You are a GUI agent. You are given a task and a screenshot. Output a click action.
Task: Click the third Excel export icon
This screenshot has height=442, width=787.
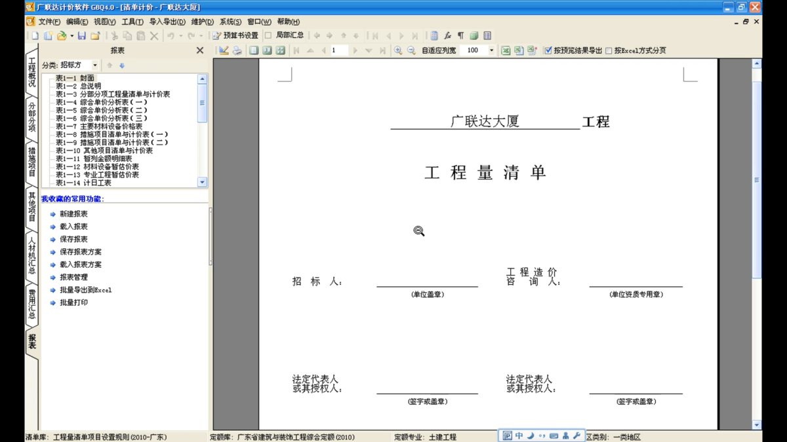tap(532, 50)
